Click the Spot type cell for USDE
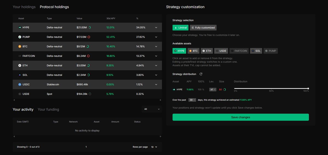The image size is (328, 155). point(49,94)
